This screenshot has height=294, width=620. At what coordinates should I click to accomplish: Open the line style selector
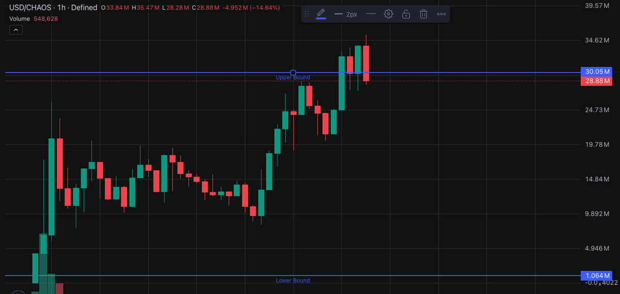(x=370, y=14)
